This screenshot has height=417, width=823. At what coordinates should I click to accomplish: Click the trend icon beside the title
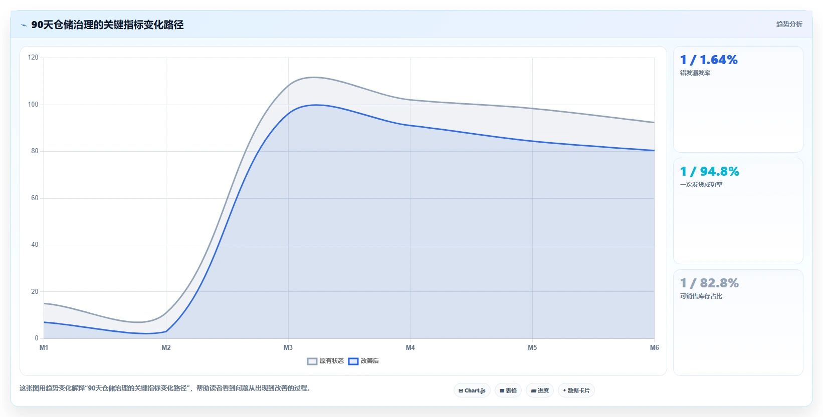[24, 25]
